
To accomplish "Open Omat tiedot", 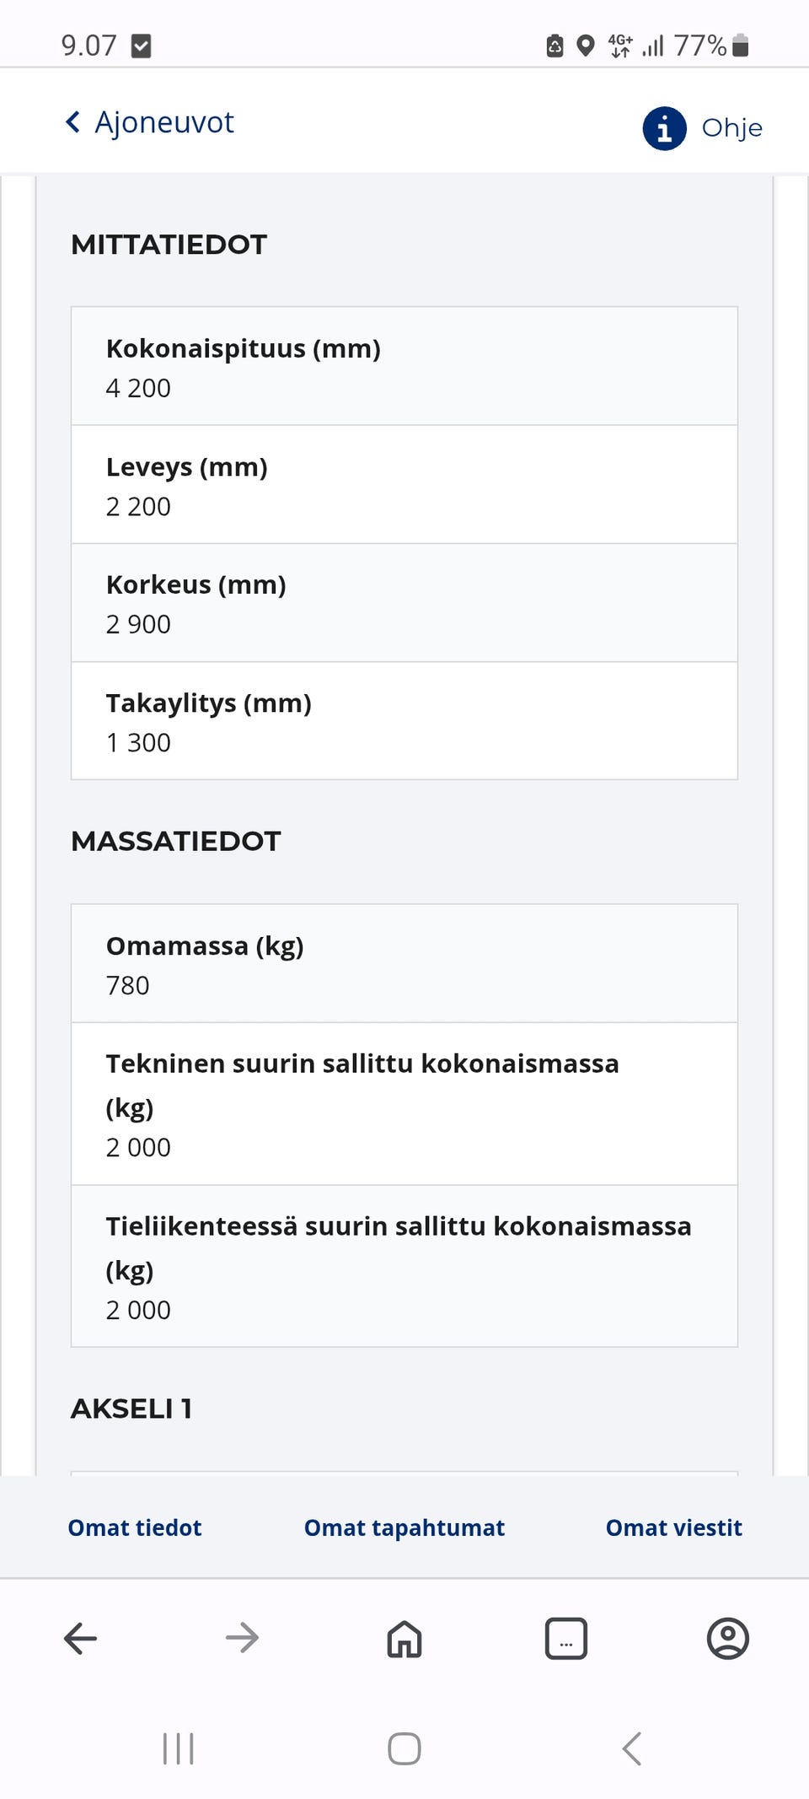I will [x=134, y=1527].
